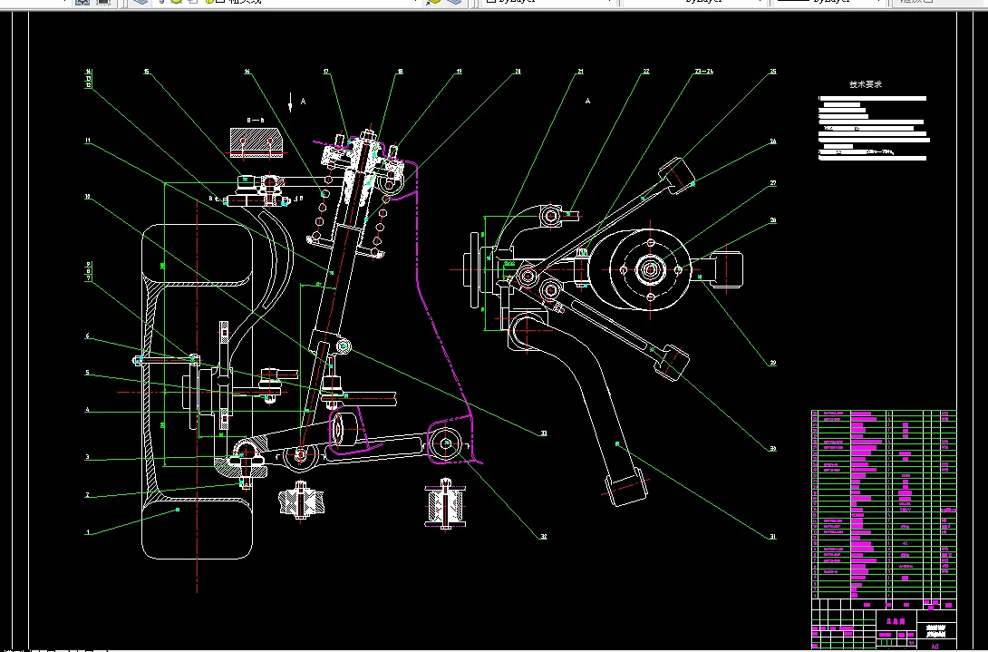Select part balloon number 31
The width and height of the screenshot is (988, 652).
[x=773, y=537]
